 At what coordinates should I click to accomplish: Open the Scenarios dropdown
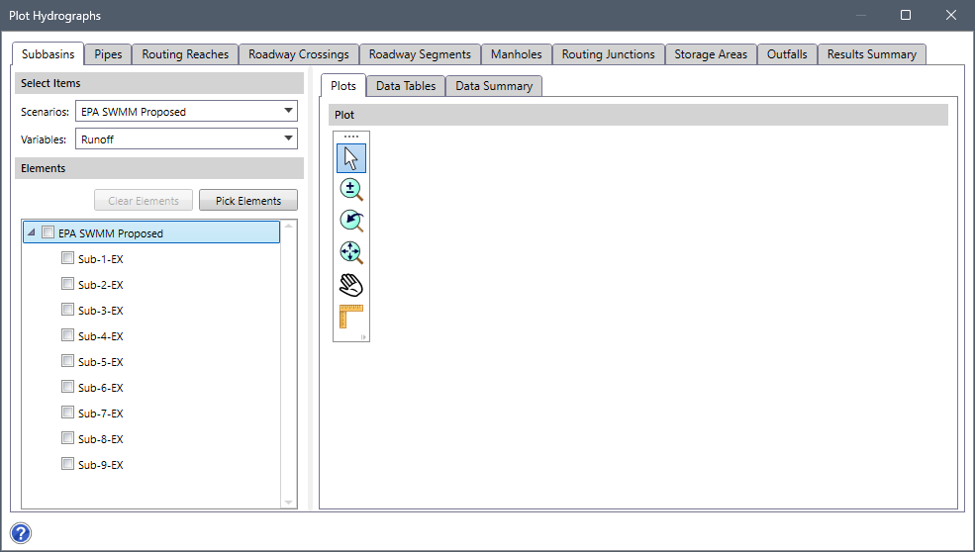click(186, 111)
